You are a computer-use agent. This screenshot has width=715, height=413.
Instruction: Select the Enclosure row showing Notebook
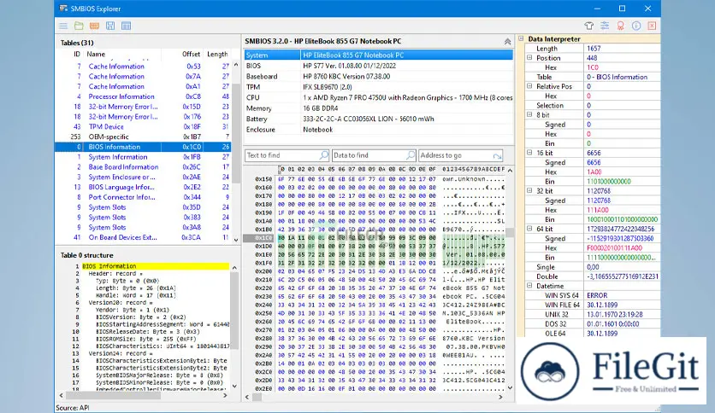coord(379,130)
